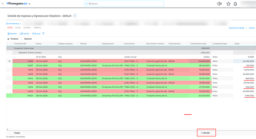The image size is (256, 139).
Task: Click the Buscar toolbar button
Action: pyautogui.click(x=36, y=34)
